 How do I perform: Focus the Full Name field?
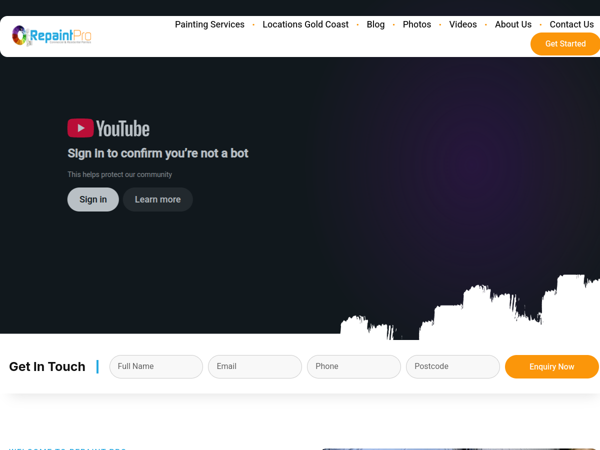coord(156,366)
